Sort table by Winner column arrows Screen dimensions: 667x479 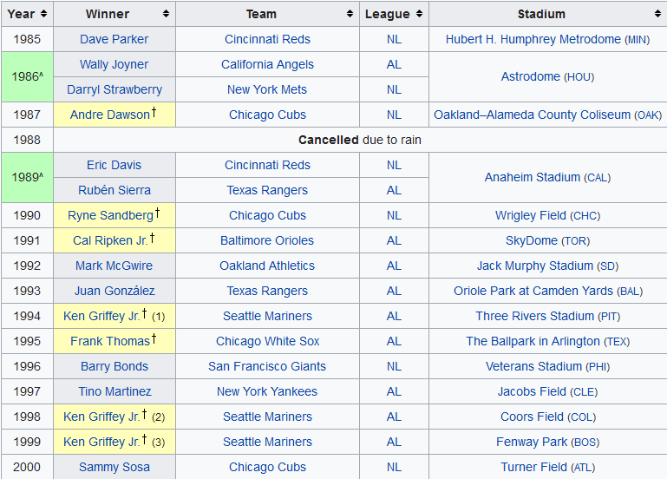click(166, 14)
